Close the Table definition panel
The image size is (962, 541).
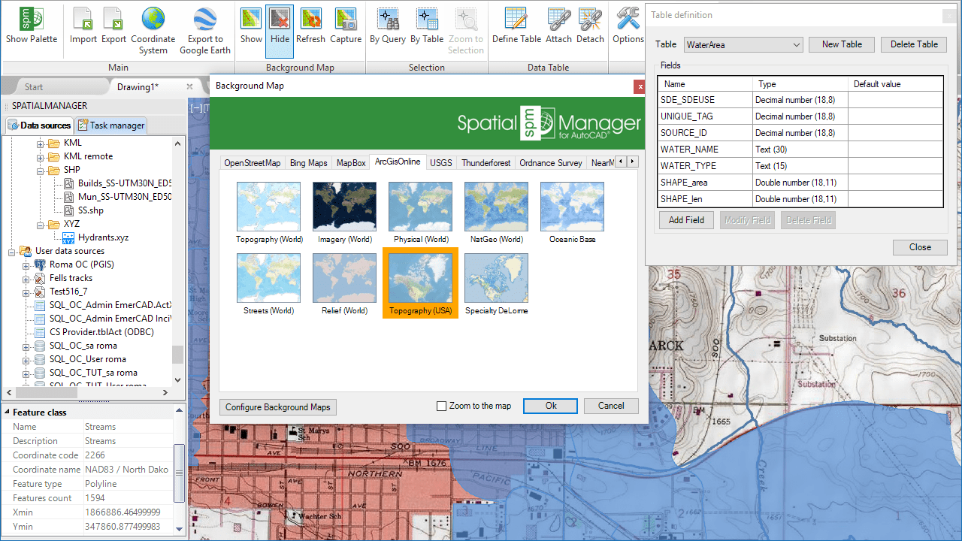[920, 247]
